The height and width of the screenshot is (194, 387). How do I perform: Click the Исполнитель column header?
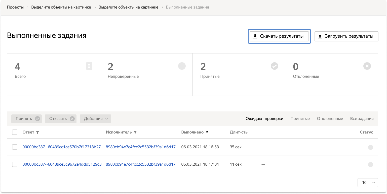click(119, 132)
